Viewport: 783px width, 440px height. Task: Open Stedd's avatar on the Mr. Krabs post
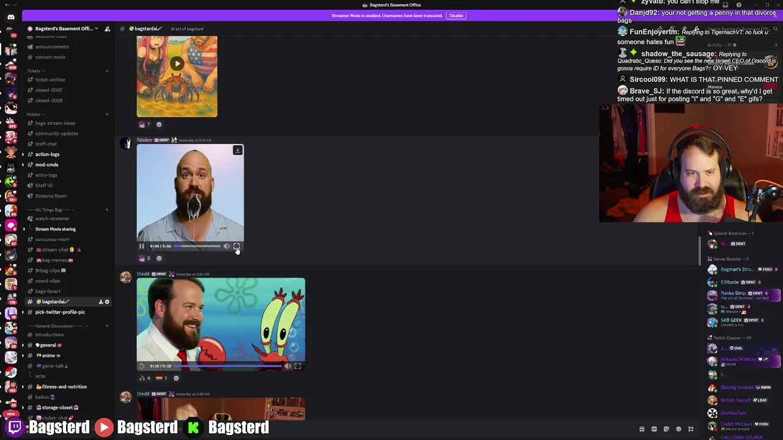point(126,278)
